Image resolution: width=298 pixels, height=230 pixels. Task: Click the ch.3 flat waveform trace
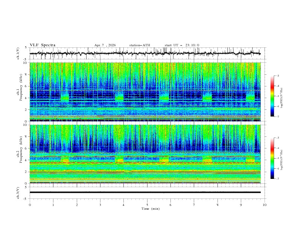point(145,192)
